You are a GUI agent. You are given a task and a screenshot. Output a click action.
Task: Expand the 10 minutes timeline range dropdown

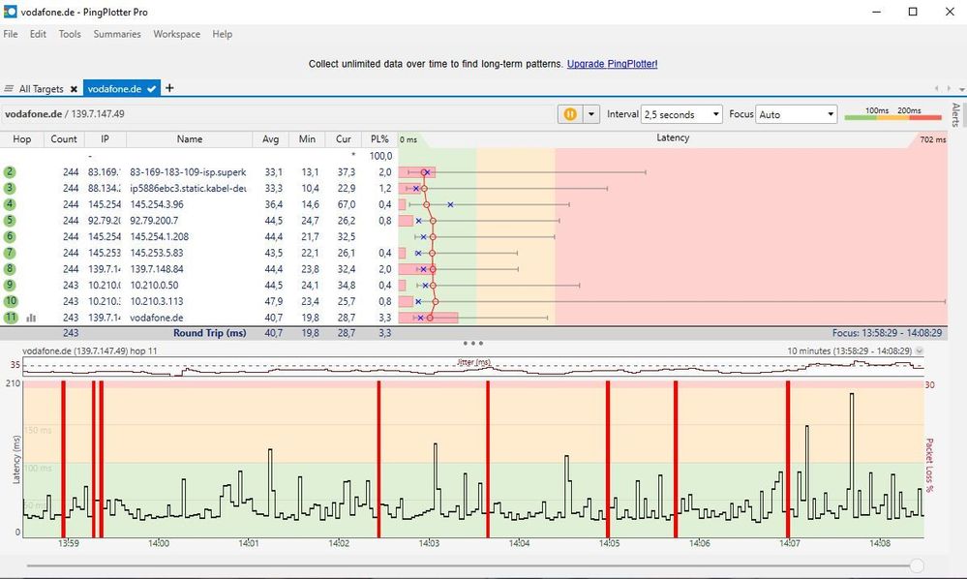[920, 350]
